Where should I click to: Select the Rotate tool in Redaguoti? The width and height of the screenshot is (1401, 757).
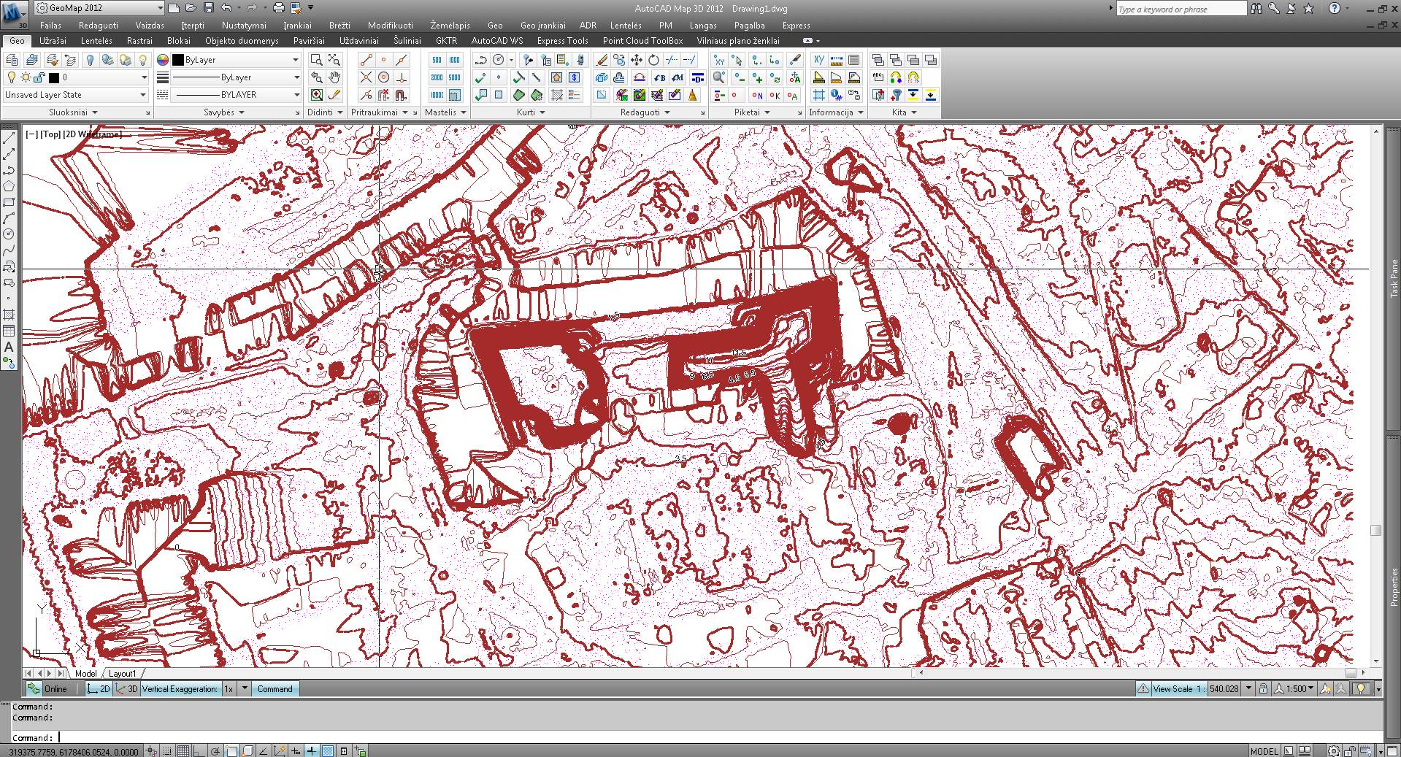click(x=654, y=60)
